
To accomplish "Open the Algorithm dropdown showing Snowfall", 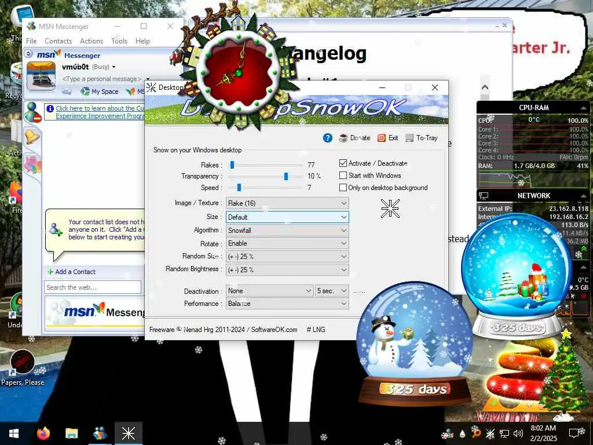I will point(287,230).
